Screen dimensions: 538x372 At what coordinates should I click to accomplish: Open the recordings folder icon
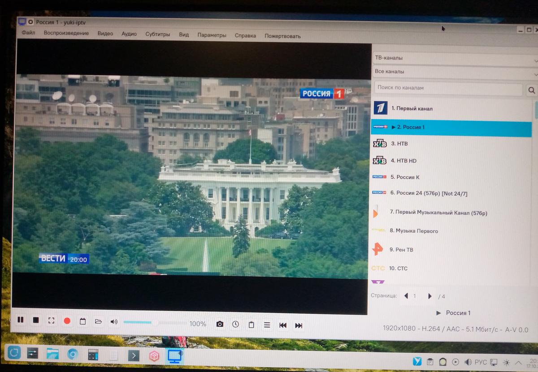click(x=98, y=321)
